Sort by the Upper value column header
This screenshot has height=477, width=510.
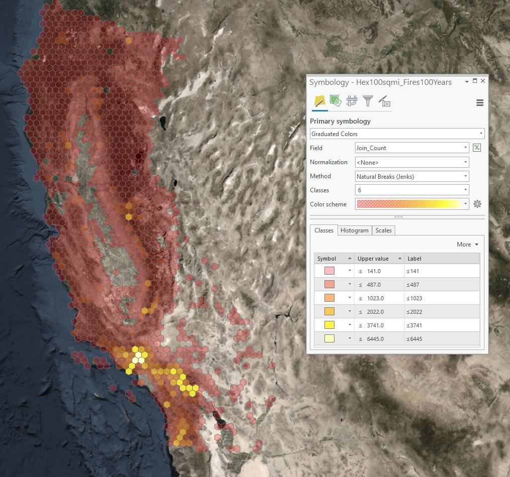coord(379,259)
